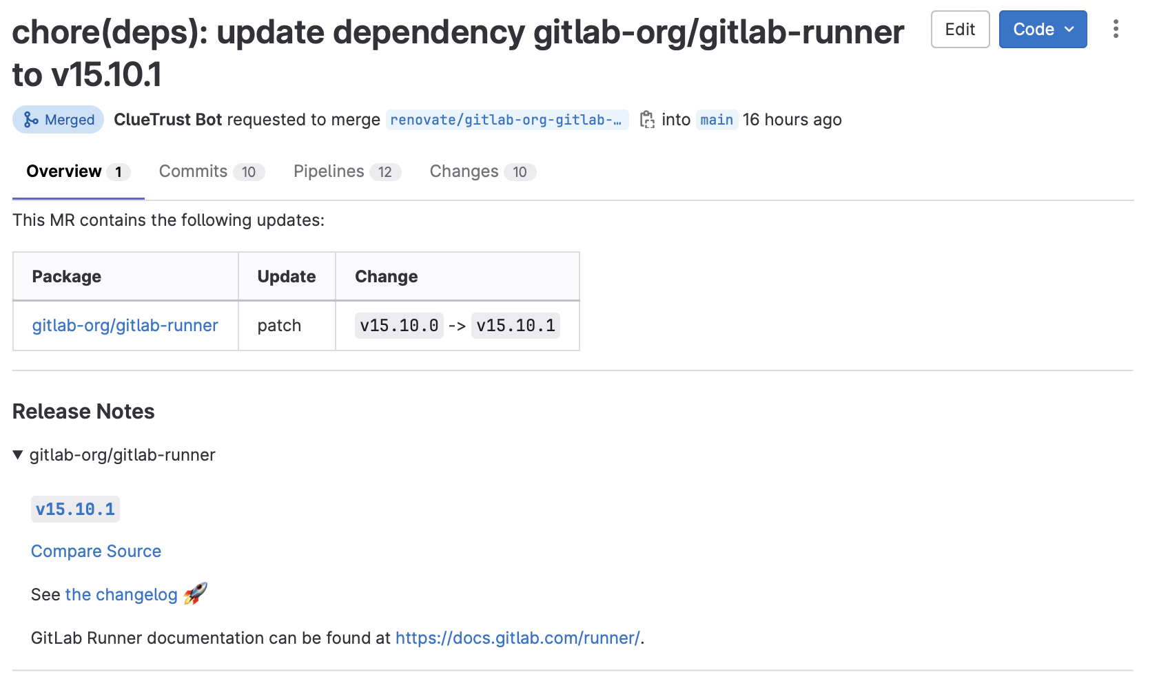This screenshot has height=683, width=1159.
Task: Expand the Code button chevron
Action: click(1069, 29)
